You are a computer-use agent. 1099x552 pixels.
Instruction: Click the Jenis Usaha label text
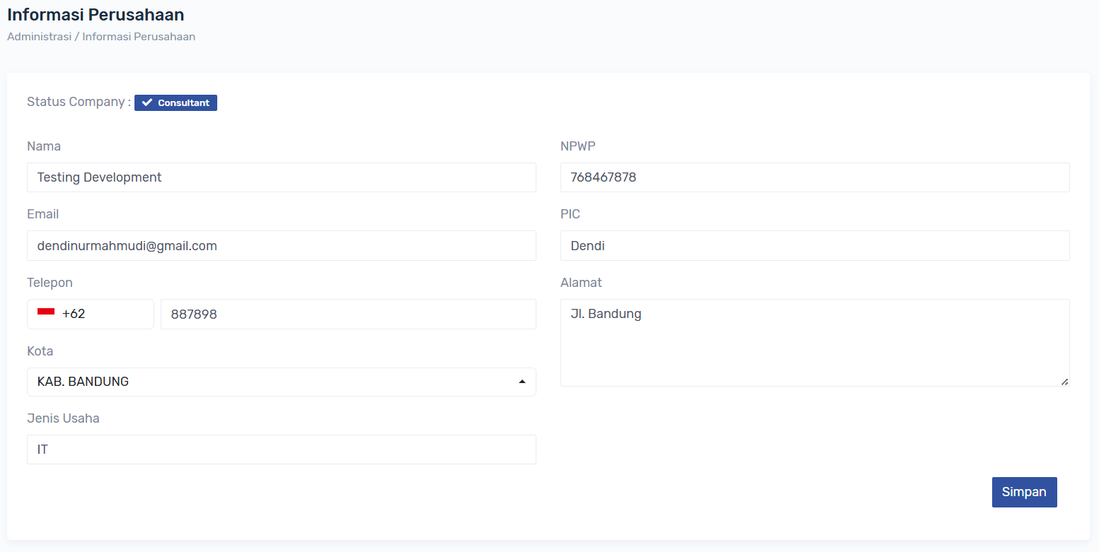[x=63, y=418]
